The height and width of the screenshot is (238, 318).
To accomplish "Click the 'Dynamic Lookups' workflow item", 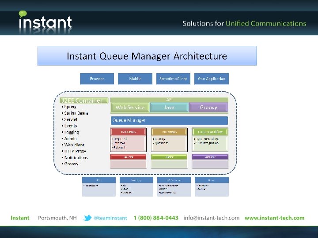I will pos(206,139).
